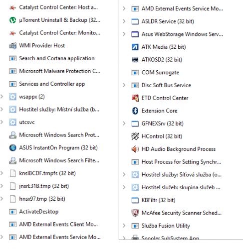Click the KBFiltr window icon
The image size is (243, 249).
click(135, 200)
